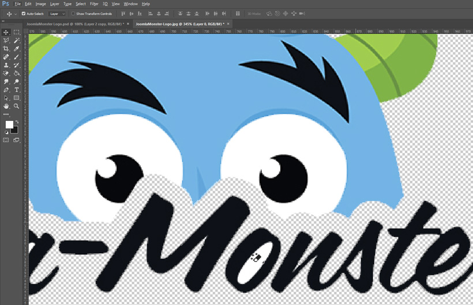Open the File menu
473x305 pixels.
17,4
